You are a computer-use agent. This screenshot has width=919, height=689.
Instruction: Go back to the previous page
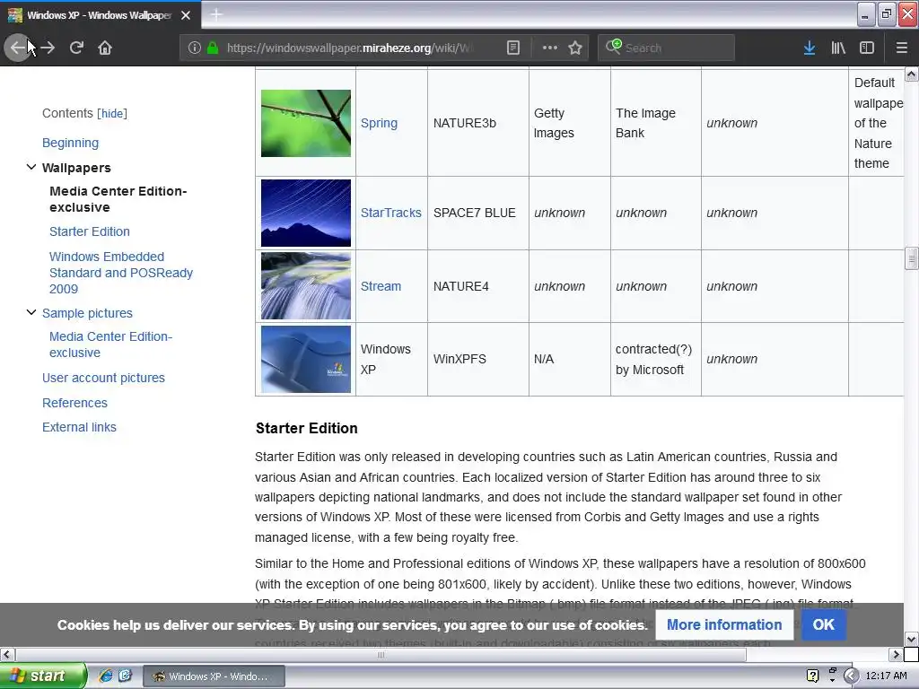[x=18, y=48]
